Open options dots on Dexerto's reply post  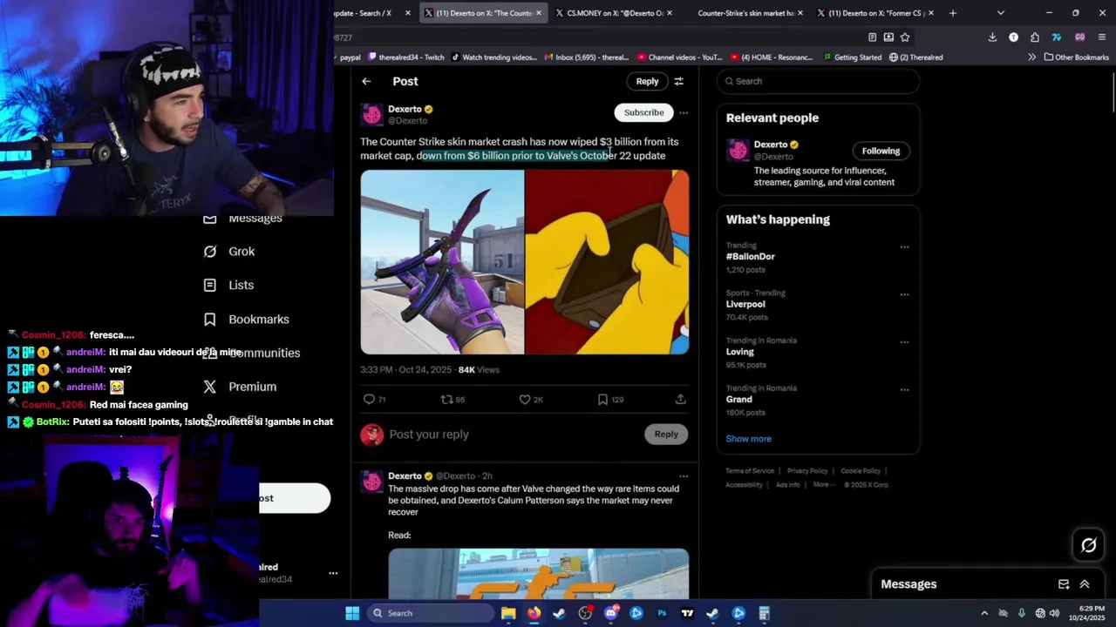point(684,476)
